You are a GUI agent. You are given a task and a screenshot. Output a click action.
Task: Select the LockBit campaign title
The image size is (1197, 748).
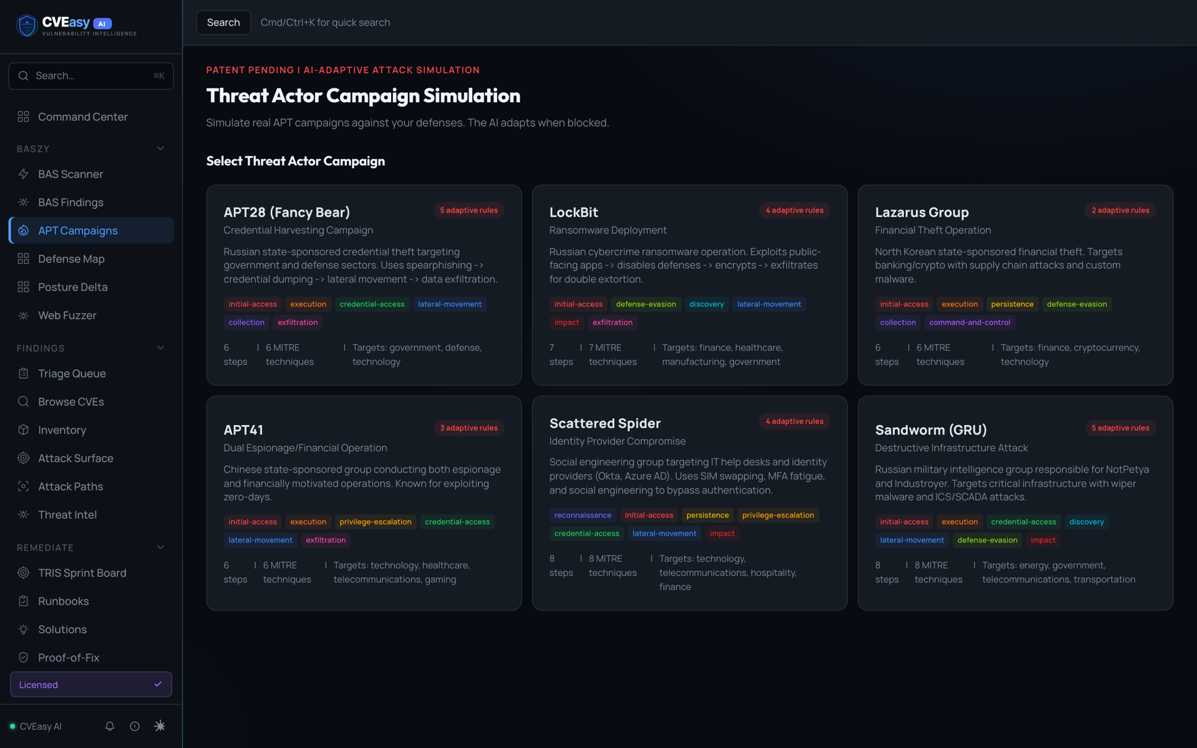(x=573, y=212)
